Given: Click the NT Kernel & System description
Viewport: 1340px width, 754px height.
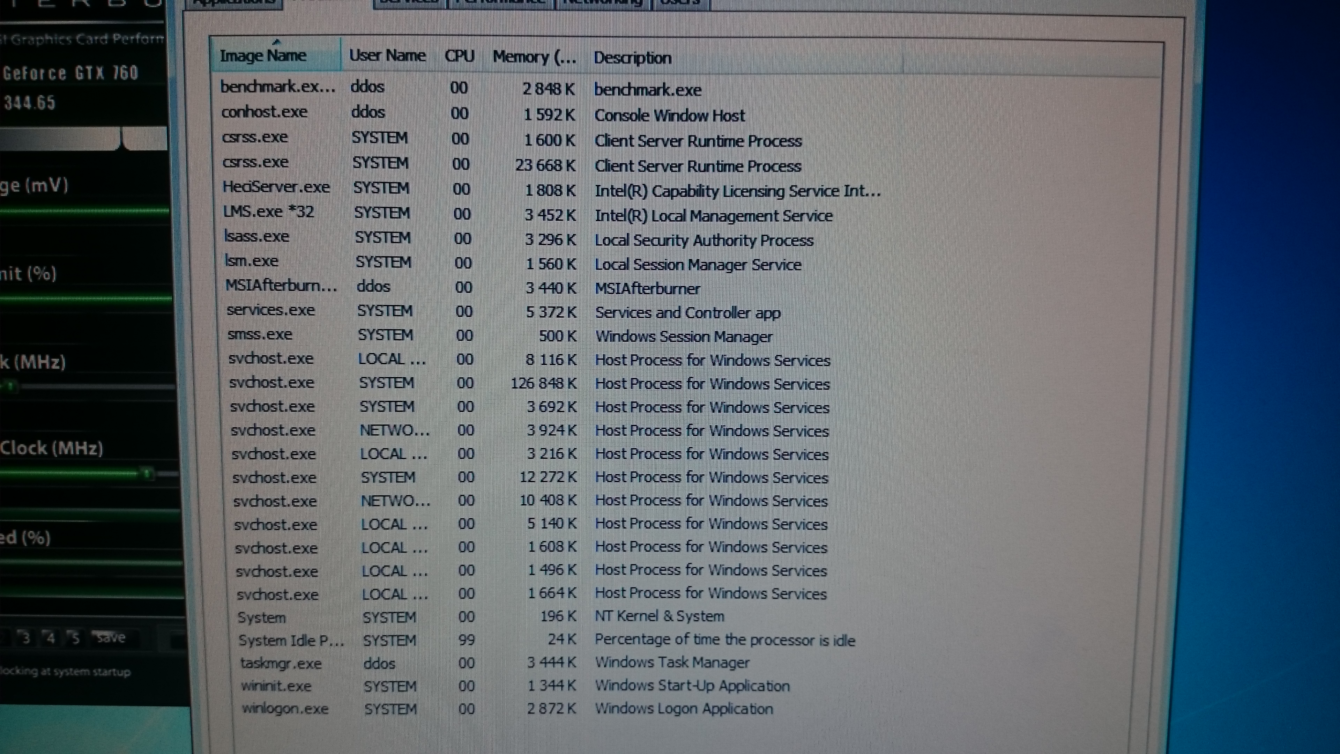Looking at the screenshot, I should coord(659,616).
